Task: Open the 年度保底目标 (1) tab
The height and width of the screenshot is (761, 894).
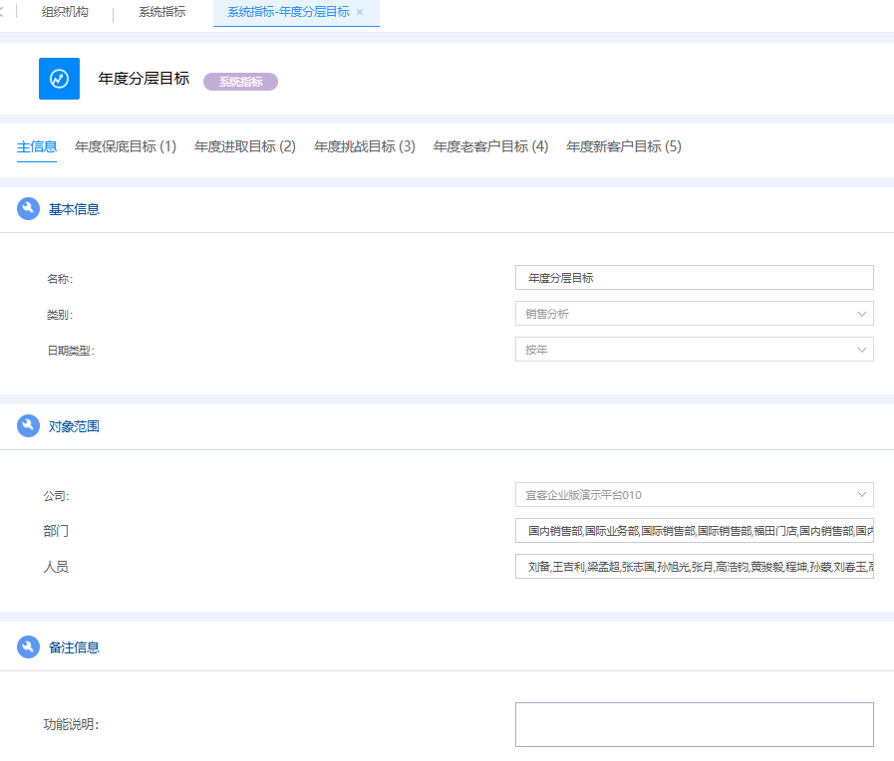Action: [126, 147]
